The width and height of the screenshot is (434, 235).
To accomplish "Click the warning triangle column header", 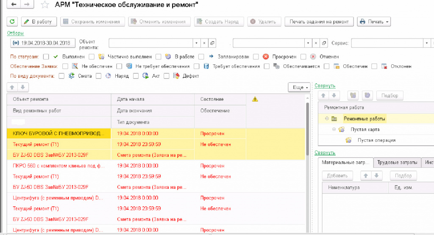I will 255,99.
